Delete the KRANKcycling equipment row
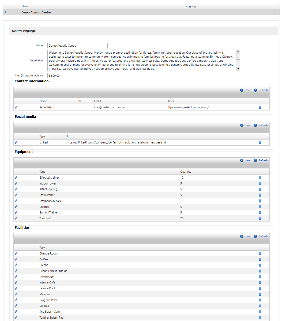 (x=260, y=189)
